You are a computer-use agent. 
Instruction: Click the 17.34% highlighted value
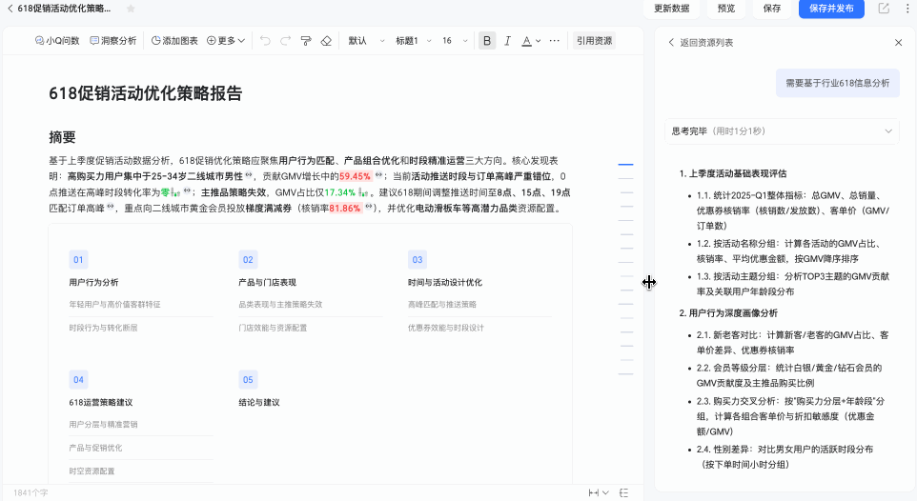click(339, 192)
